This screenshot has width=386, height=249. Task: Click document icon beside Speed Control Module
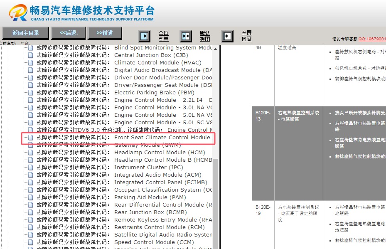[x=30, y=242]
